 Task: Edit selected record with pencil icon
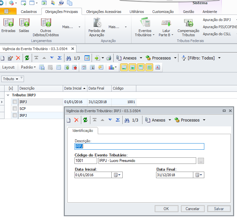[x=10, y=58]
